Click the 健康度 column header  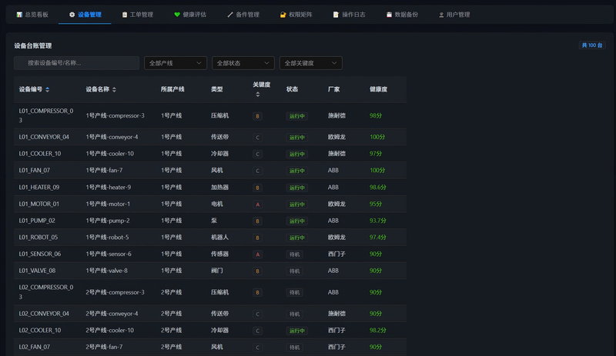378,89
